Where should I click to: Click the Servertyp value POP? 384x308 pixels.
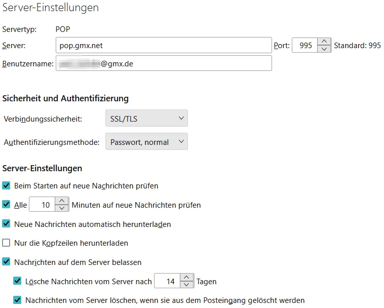tap(63, 29)
